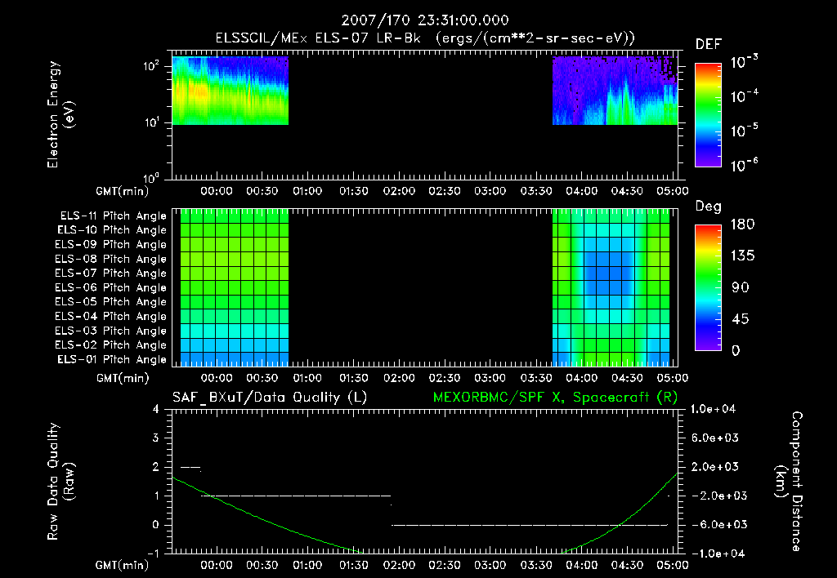Click the data quality line at level 1

coord(296,496)
